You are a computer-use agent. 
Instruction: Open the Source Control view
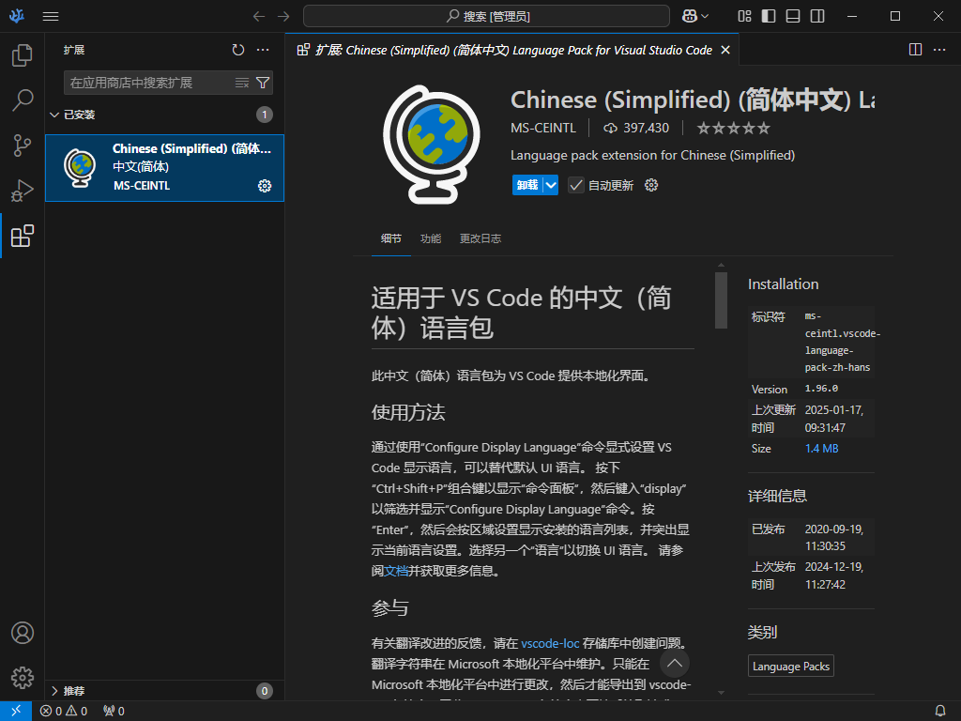pos(23,146)
